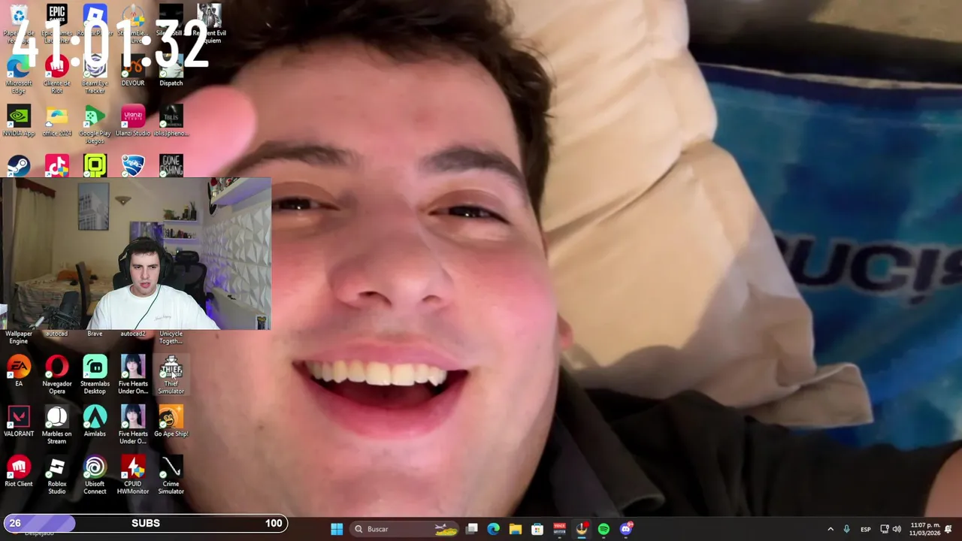Launch Streamlabs Desktop shortcut

[95, 375]
